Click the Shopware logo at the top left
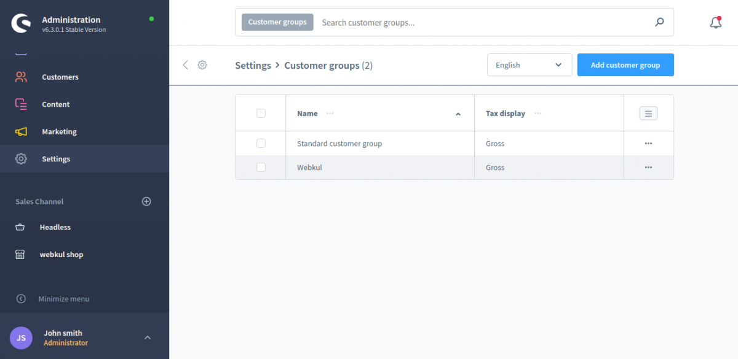 (20, 23)
